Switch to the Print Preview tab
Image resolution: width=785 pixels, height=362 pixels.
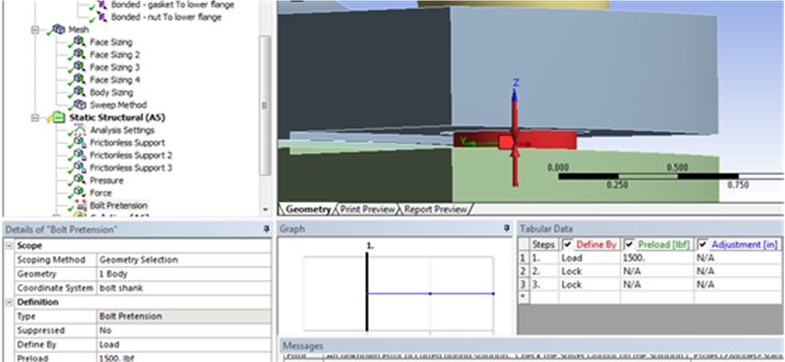[x=367, y=209]
